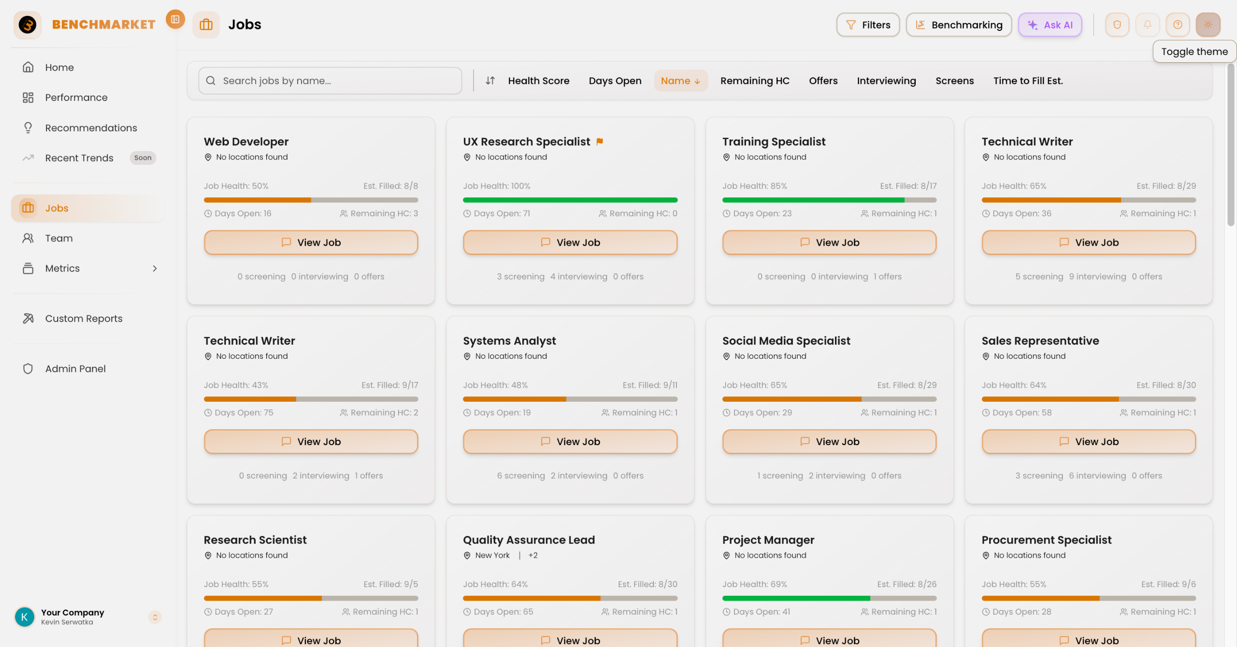Image resolution: width=1237 pixels, height=647 pixels.
Task: Open Custom Reports in the sidebar
Action: [84, 319]
